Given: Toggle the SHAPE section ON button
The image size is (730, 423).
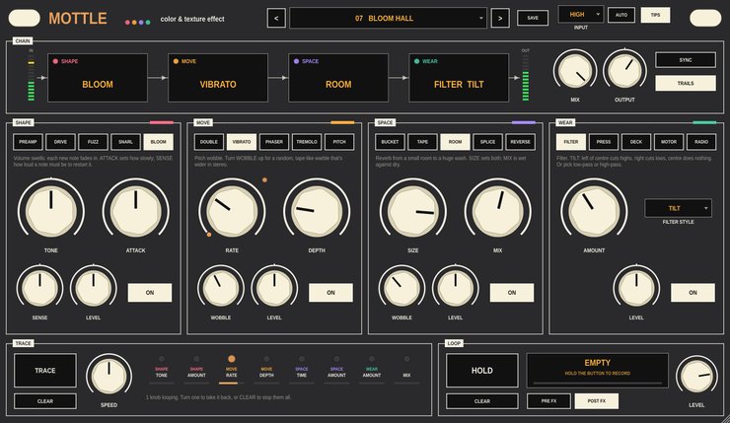Looking at the screenshot, I should pos(150,293).
